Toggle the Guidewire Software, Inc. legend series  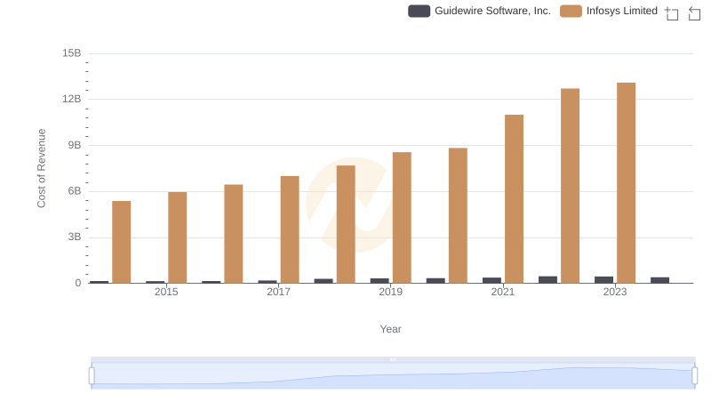pos(479,11)
